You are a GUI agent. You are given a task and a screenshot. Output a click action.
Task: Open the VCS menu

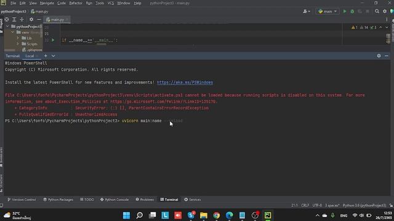[x=111, y=3]
